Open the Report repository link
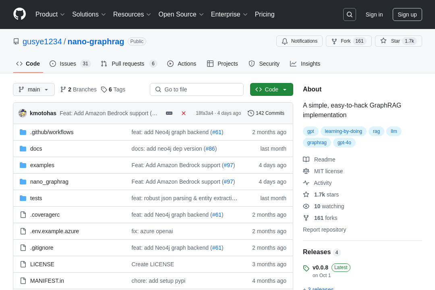The width and height of the screenshot is (435, 290). 324,230
